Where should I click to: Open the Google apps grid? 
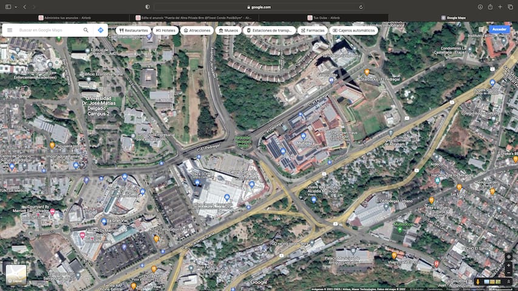coord(481,29)
